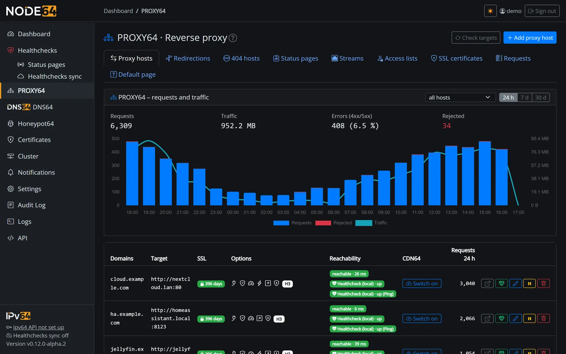Delete the cloud.example.com proxy host
566x354 pixels.
click(x=544, y=284)
